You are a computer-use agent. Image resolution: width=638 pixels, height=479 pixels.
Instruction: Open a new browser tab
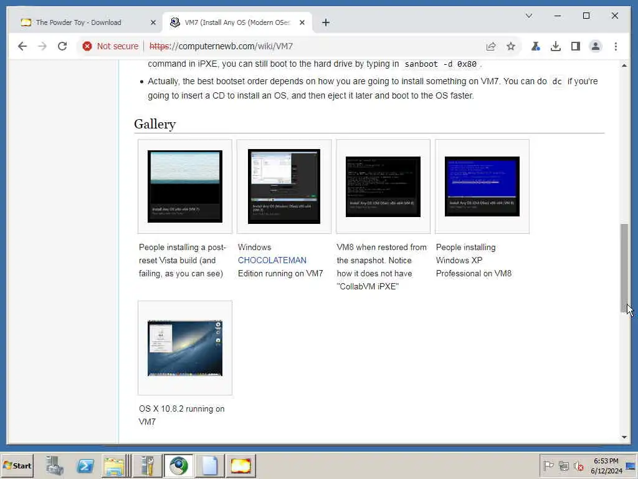pyautogui.click(x=325, y=23)
